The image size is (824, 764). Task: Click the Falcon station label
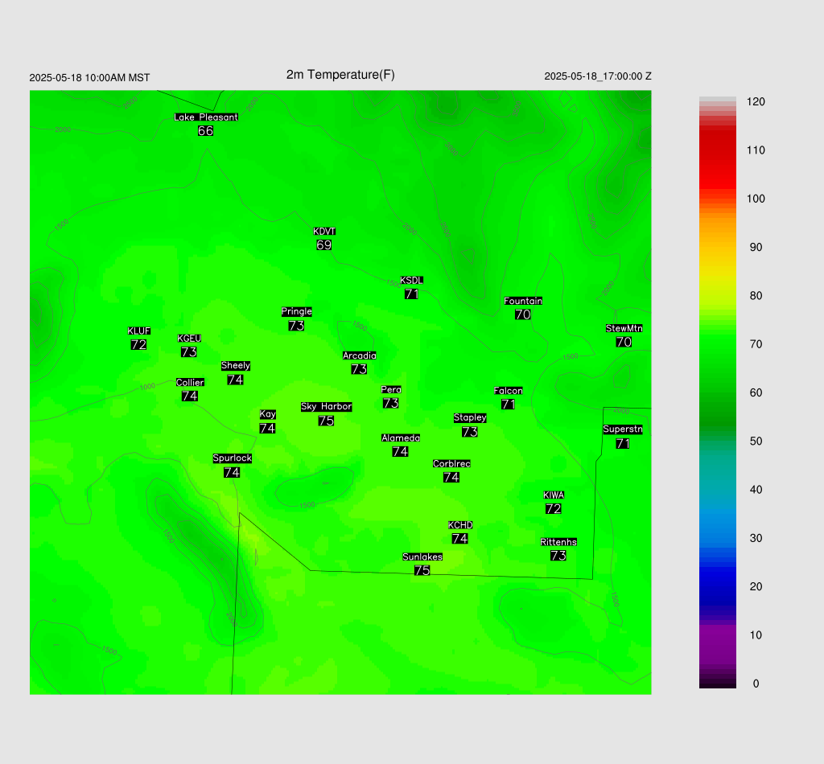coord(509,391)
